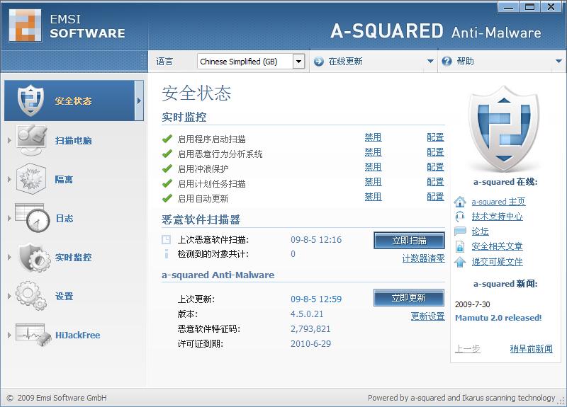Click the 帮助 question mark icon
567x407 pixels.
(x=447, y=61)
